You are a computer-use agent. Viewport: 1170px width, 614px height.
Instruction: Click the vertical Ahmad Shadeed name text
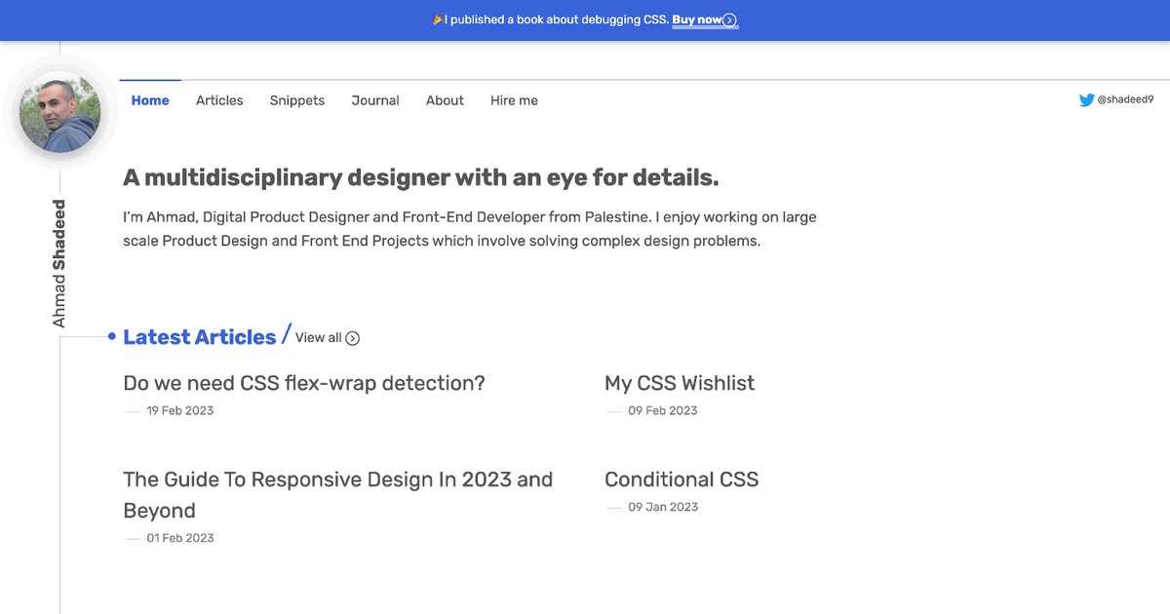click(x=60, y=258)
